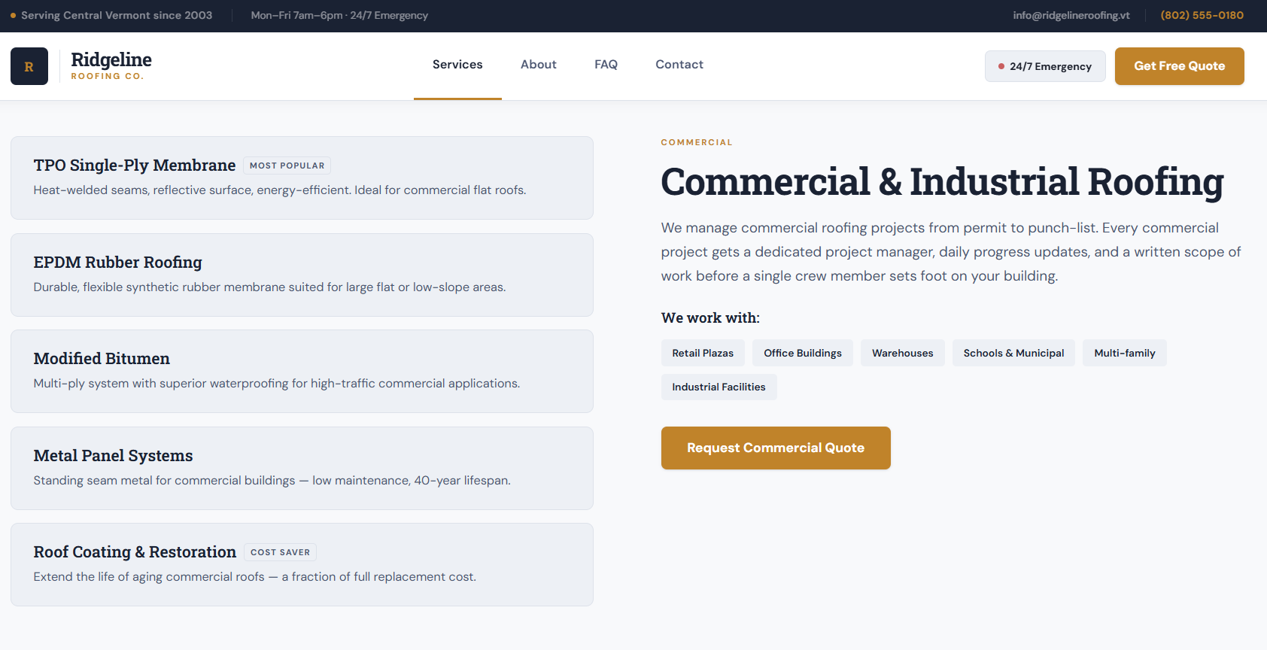Click the 24/7 Emergency button

1045,66
